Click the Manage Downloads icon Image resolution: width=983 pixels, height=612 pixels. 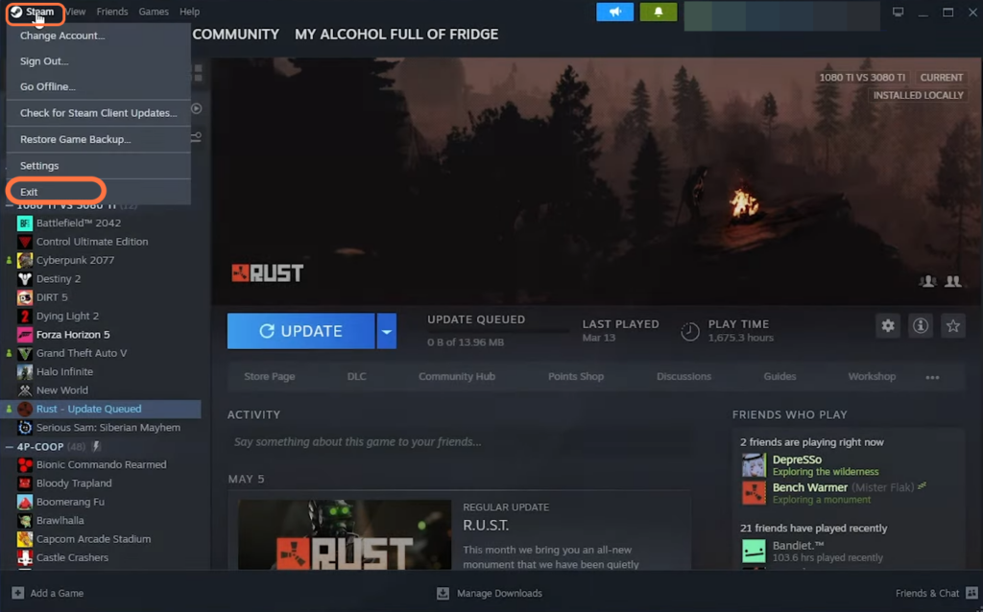click(443, 593)
